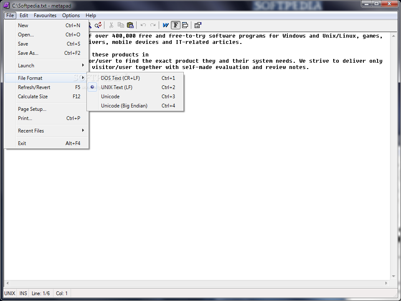
Task: Toggle Word Wrap with the W icon
Action: pyautogui.click(x=166, y=25)
